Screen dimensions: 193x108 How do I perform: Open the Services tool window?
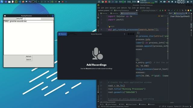151,104
